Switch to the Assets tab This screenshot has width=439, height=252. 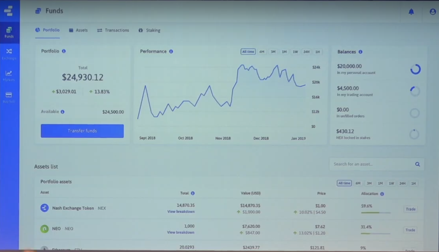pos(78,30)
